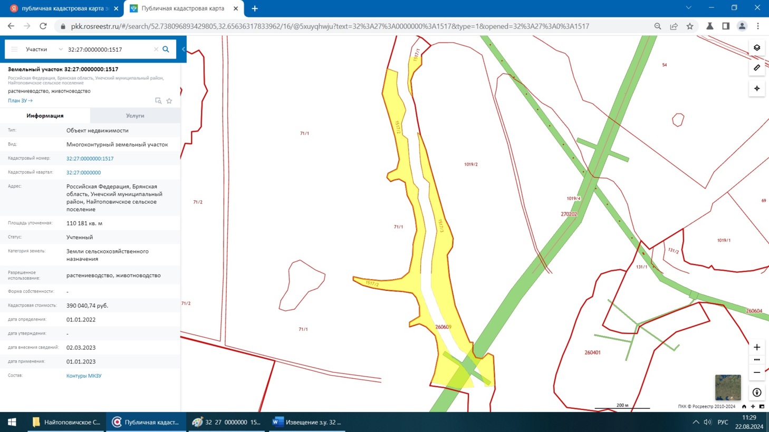Open the Контуры МКЗУ link

tap(84, 376)
